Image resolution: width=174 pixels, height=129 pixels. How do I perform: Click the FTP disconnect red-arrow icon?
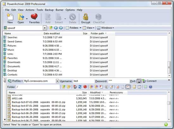75,87
